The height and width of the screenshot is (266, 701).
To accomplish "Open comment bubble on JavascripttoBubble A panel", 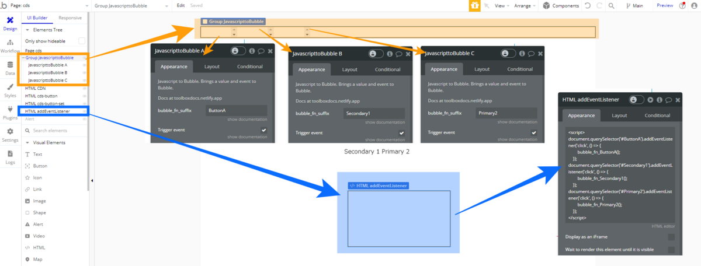I will [261, 51].
